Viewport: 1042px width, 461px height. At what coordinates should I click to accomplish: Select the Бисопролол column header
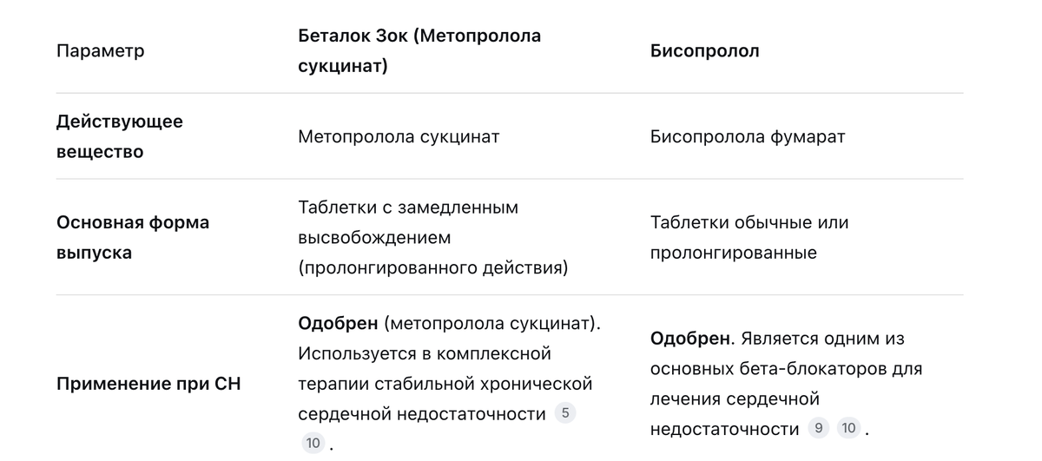[704, 50]
